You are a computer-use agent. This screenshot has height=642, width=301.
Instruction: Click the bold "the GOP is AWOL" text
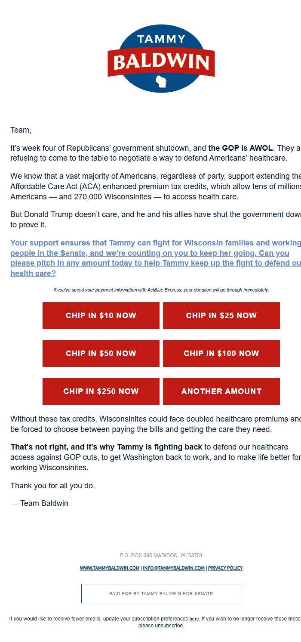click(240, 148)
